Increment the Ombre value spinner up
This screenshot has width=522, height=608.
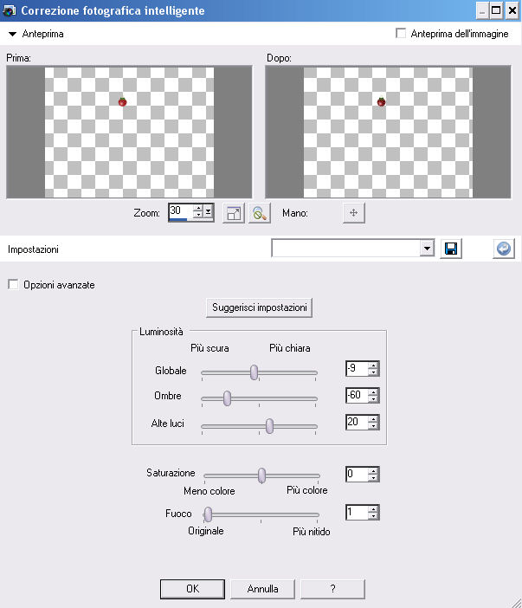[373, 392]
